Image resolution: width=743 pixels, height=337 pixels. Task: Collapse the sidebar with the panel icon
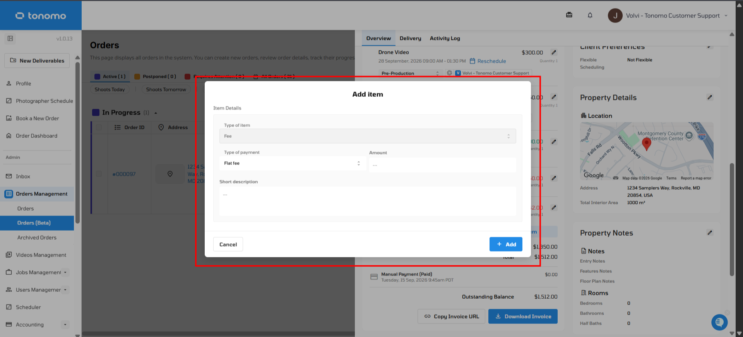(x=10, y=38)
